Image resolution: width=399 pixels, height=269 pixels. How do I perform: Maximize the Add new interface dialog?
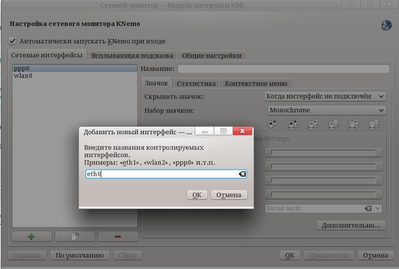[x=223, y=131]
